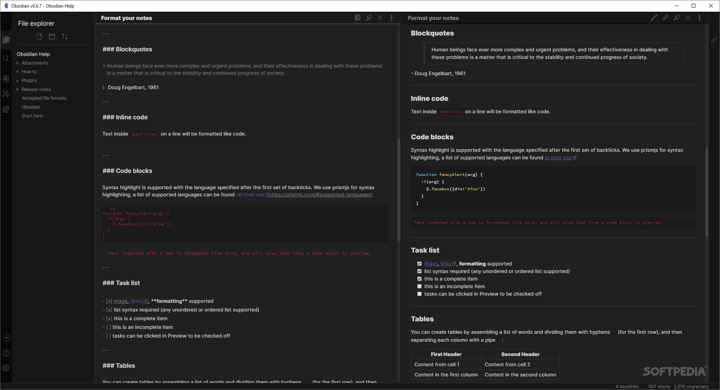Click the editor pane vertical scrollbar
The image size is (720, 390).
point(399,190)
